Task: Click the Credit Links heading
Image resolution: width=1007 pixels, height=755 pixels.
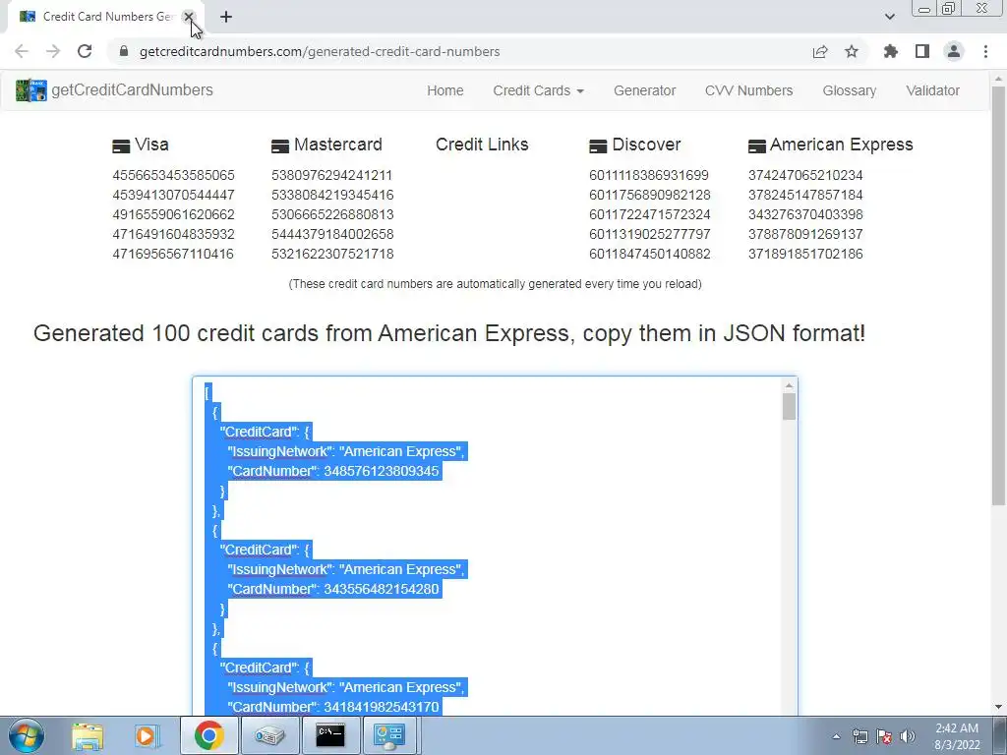Action: point(482,145)
